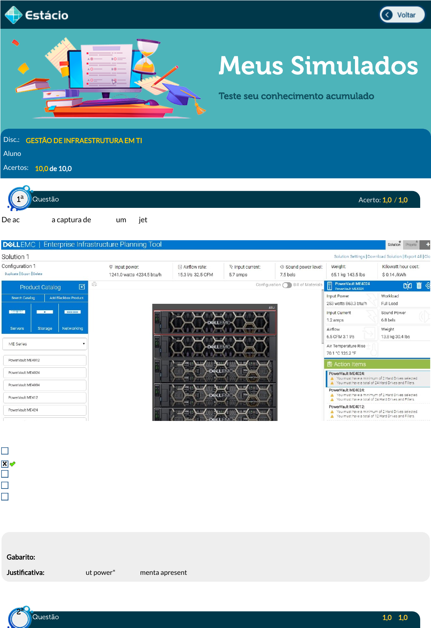Screen dimensions: 431x628
Task: Click the print icon above the rack
Action: tap(94, 284)
